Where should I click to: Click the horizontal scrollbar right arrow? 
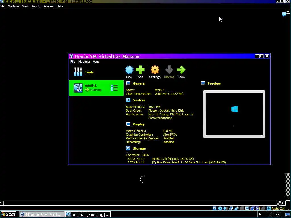pyautogui.click(x=283, y=203)
